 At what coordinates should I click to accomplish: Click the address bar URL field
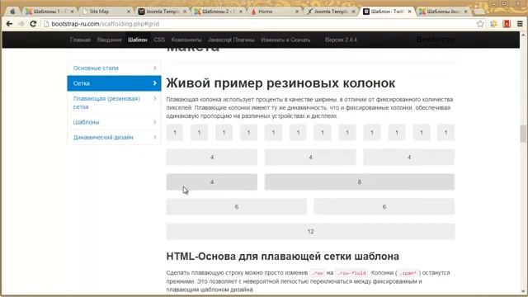259,24
